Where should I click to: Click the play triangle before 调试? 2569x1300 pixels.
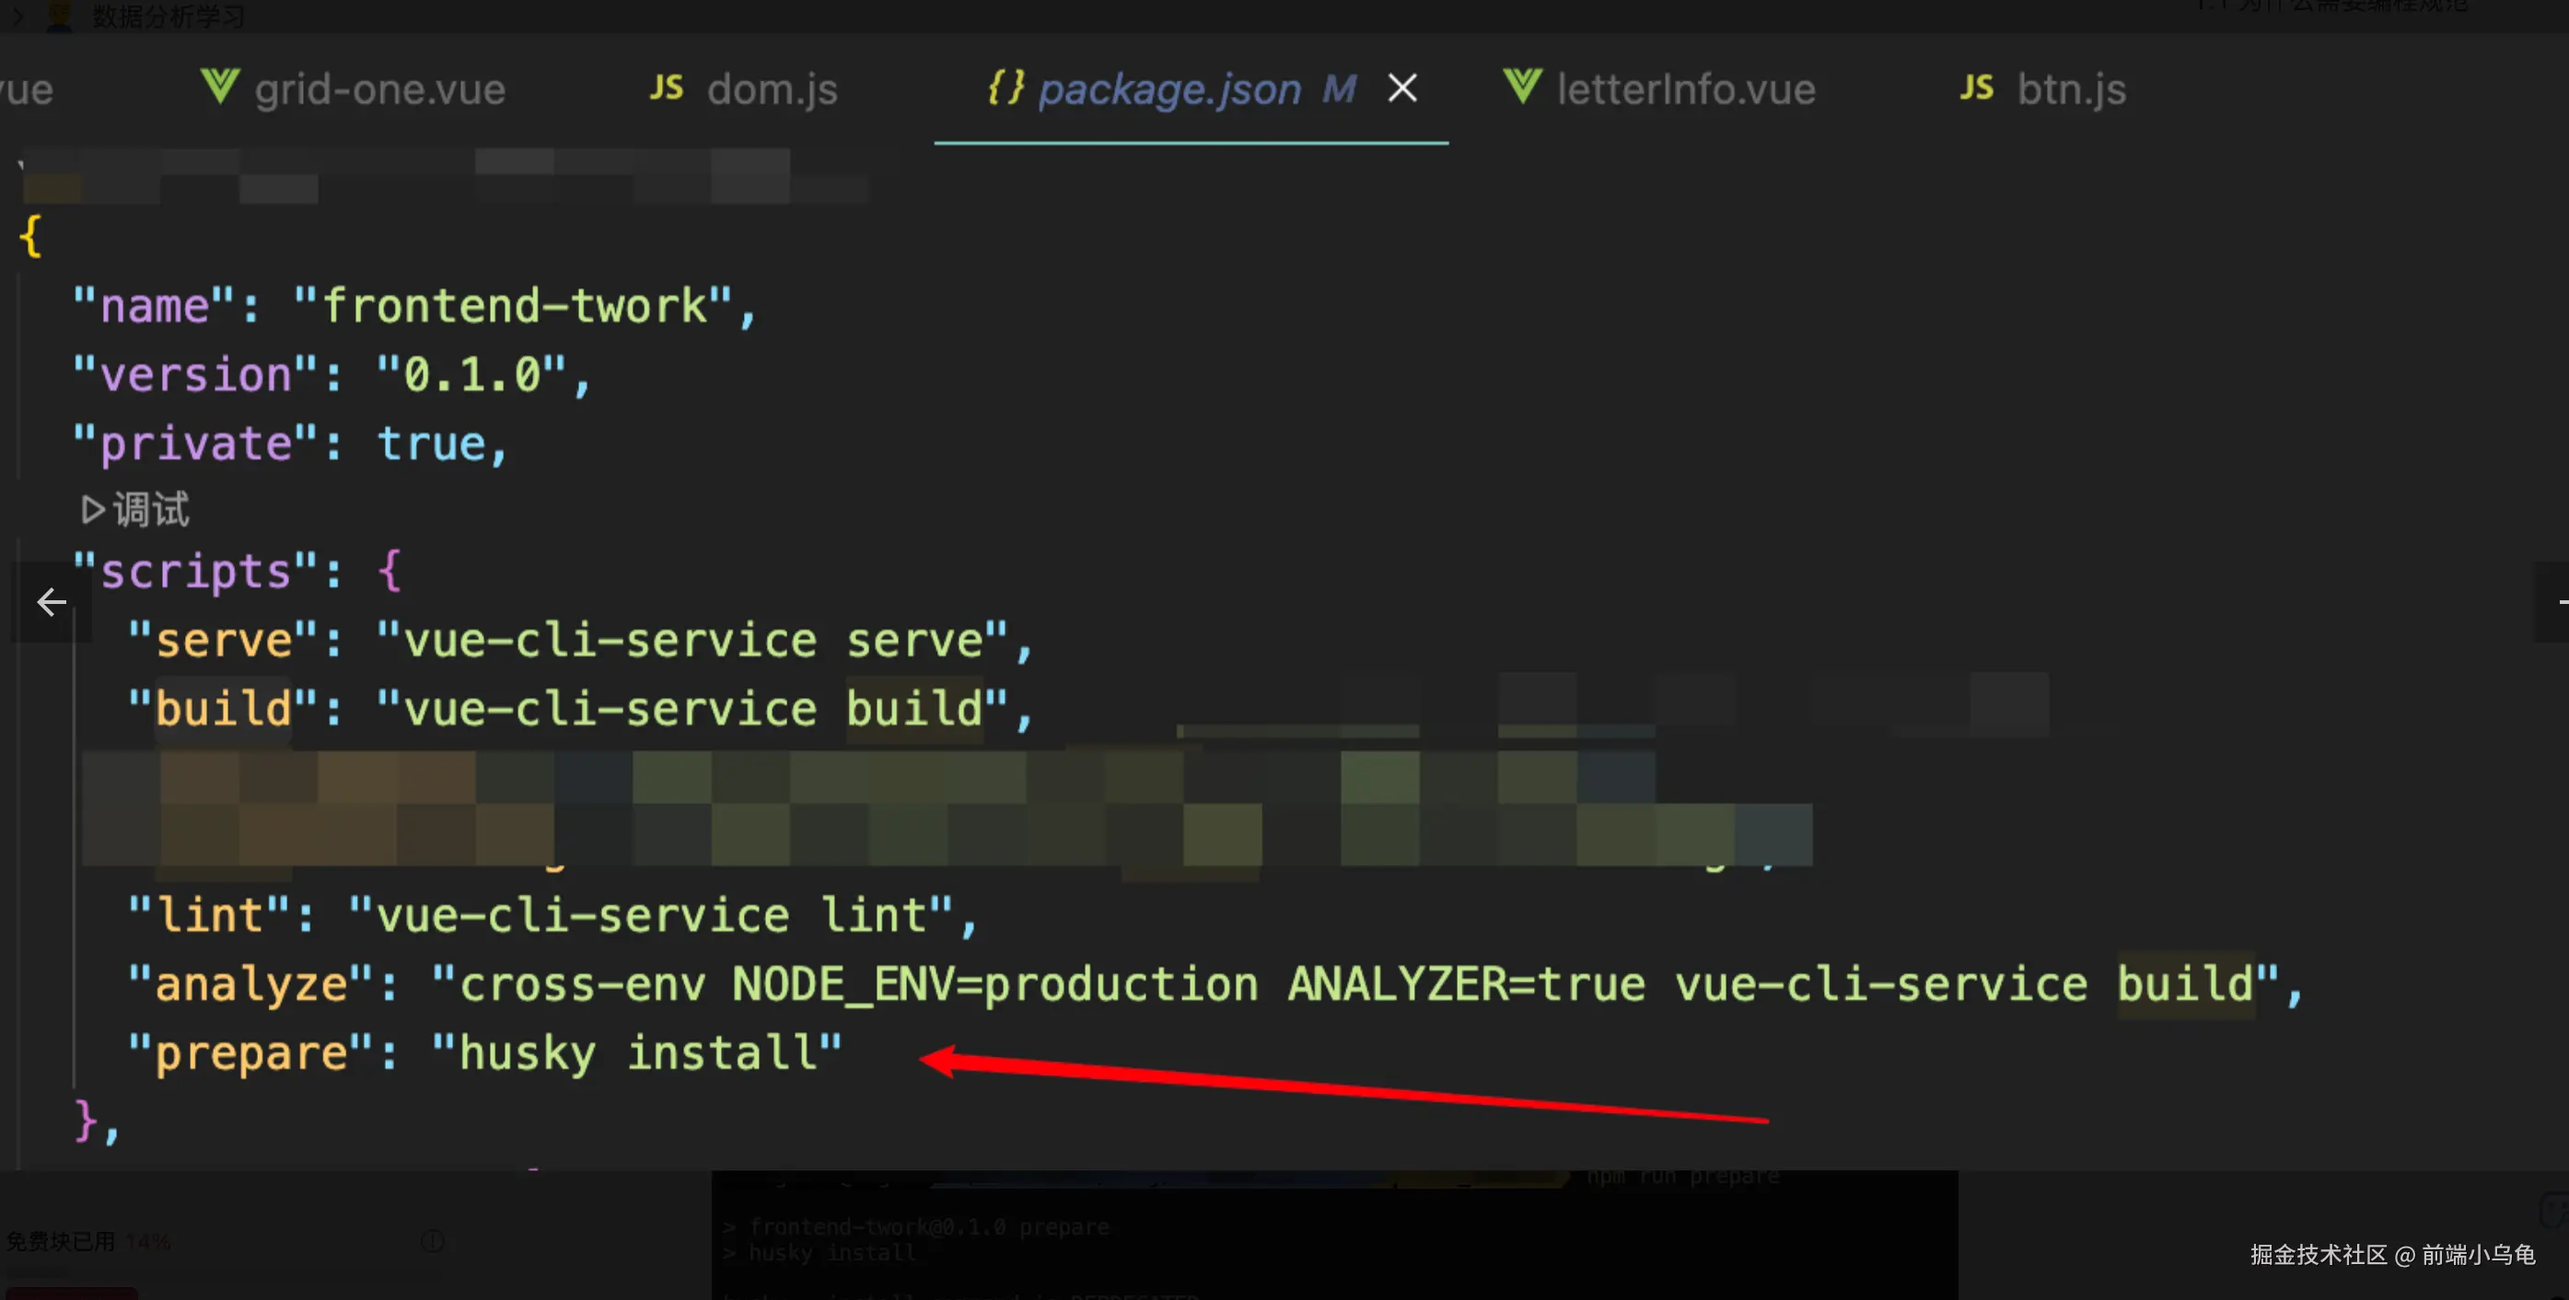click(x=93, y=509)
